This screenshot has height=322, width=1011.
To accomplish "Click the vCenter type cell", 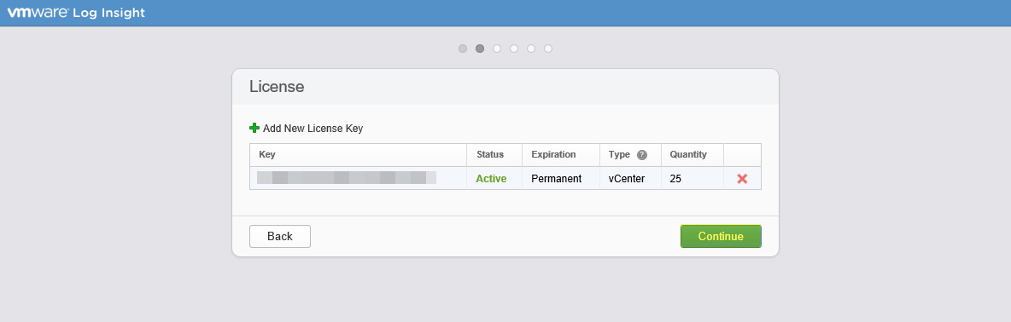I will [630, 178].
